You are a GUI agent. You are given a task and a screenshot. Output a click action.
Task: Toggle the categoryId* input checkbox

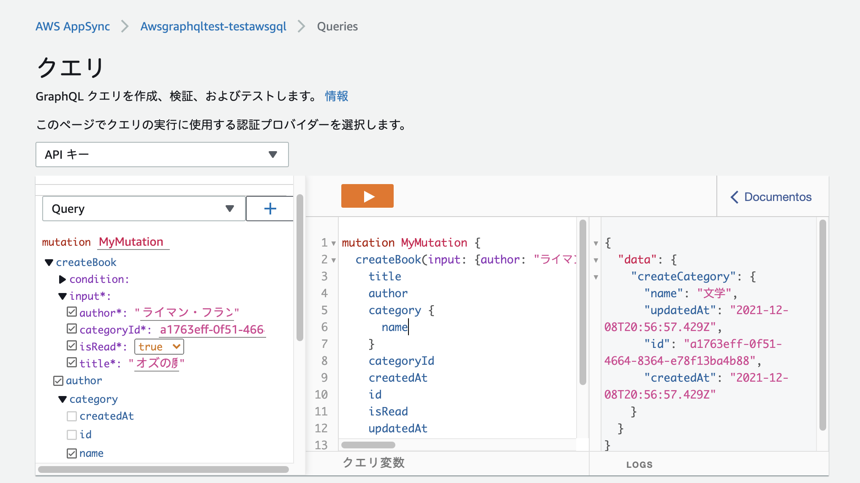click(72, 329)
